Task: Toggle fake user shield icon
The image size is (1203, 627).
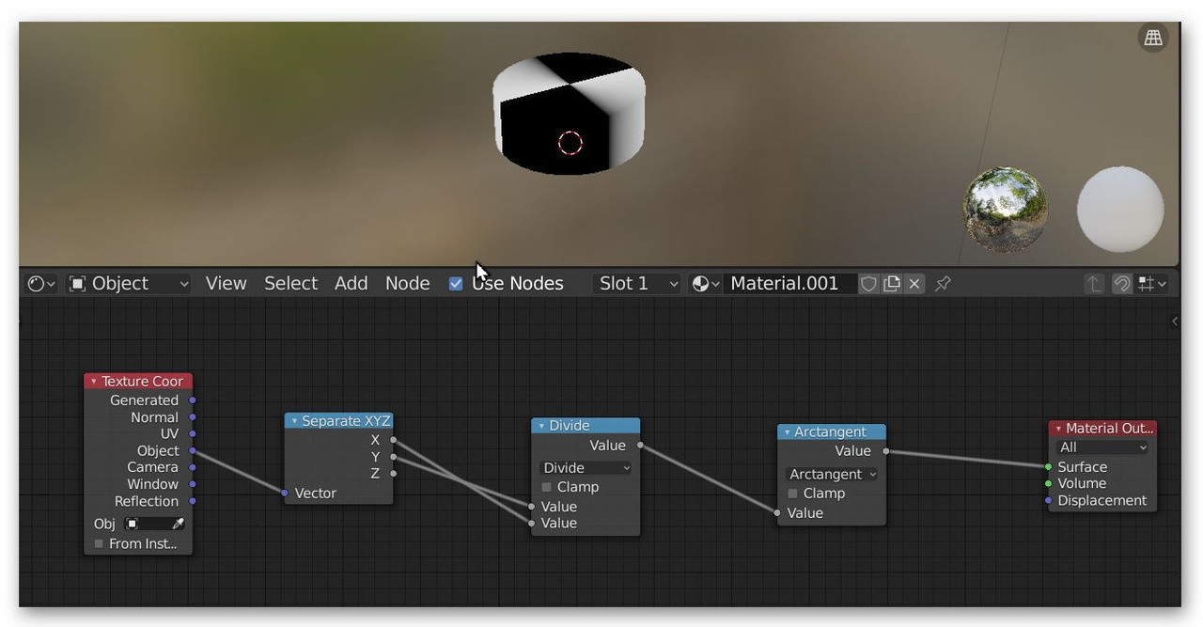Action: [869, 284]
